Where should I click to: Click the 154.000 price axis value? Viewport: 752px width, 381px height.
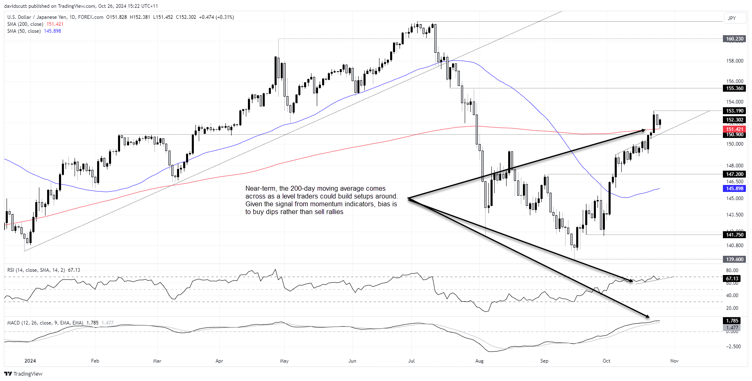735,102
